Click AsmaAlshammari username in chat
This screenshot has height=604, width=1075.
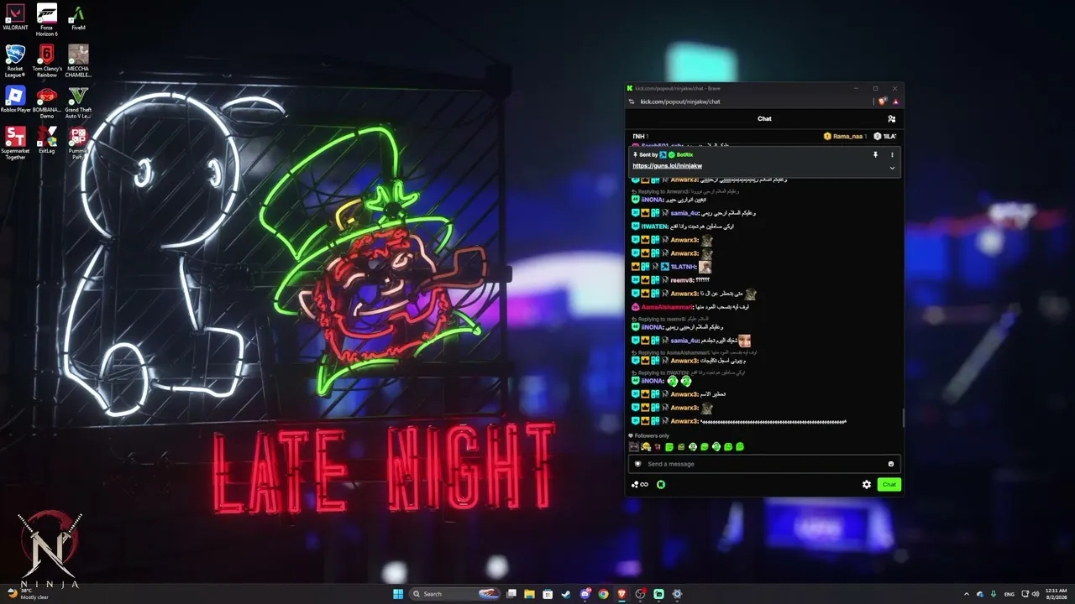(668, 307)
